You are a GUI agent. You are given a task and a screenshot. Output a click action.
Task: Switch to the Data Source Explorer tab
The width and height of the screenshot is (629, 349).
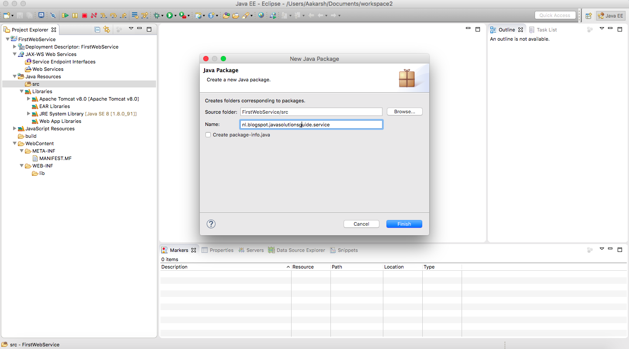pyautogui.click(x=297, y=250)
